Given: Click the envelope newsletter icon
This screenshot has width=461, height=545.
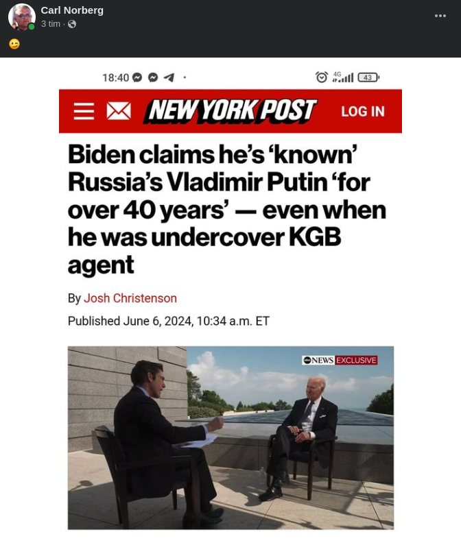Looking at the screenshot, I should click(x=119, y=111).
